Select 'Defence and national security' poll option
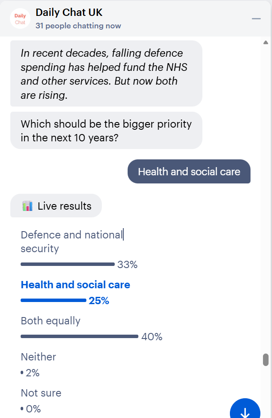The height and width of the screenshot is (418, 272). coord(72,241)
